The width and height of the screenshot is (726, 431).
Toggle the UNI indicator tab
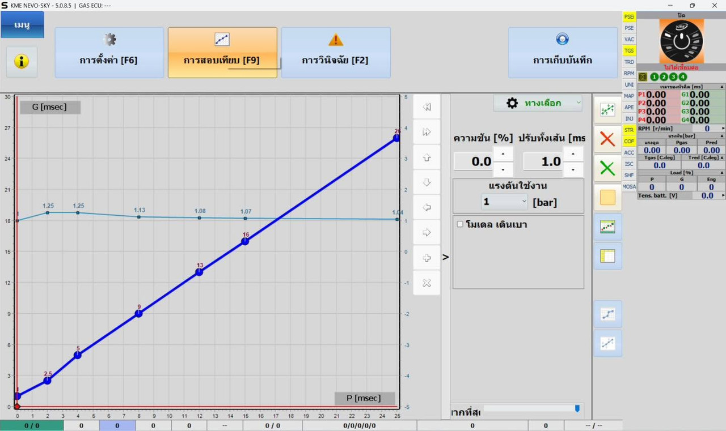tap(629, 84)
